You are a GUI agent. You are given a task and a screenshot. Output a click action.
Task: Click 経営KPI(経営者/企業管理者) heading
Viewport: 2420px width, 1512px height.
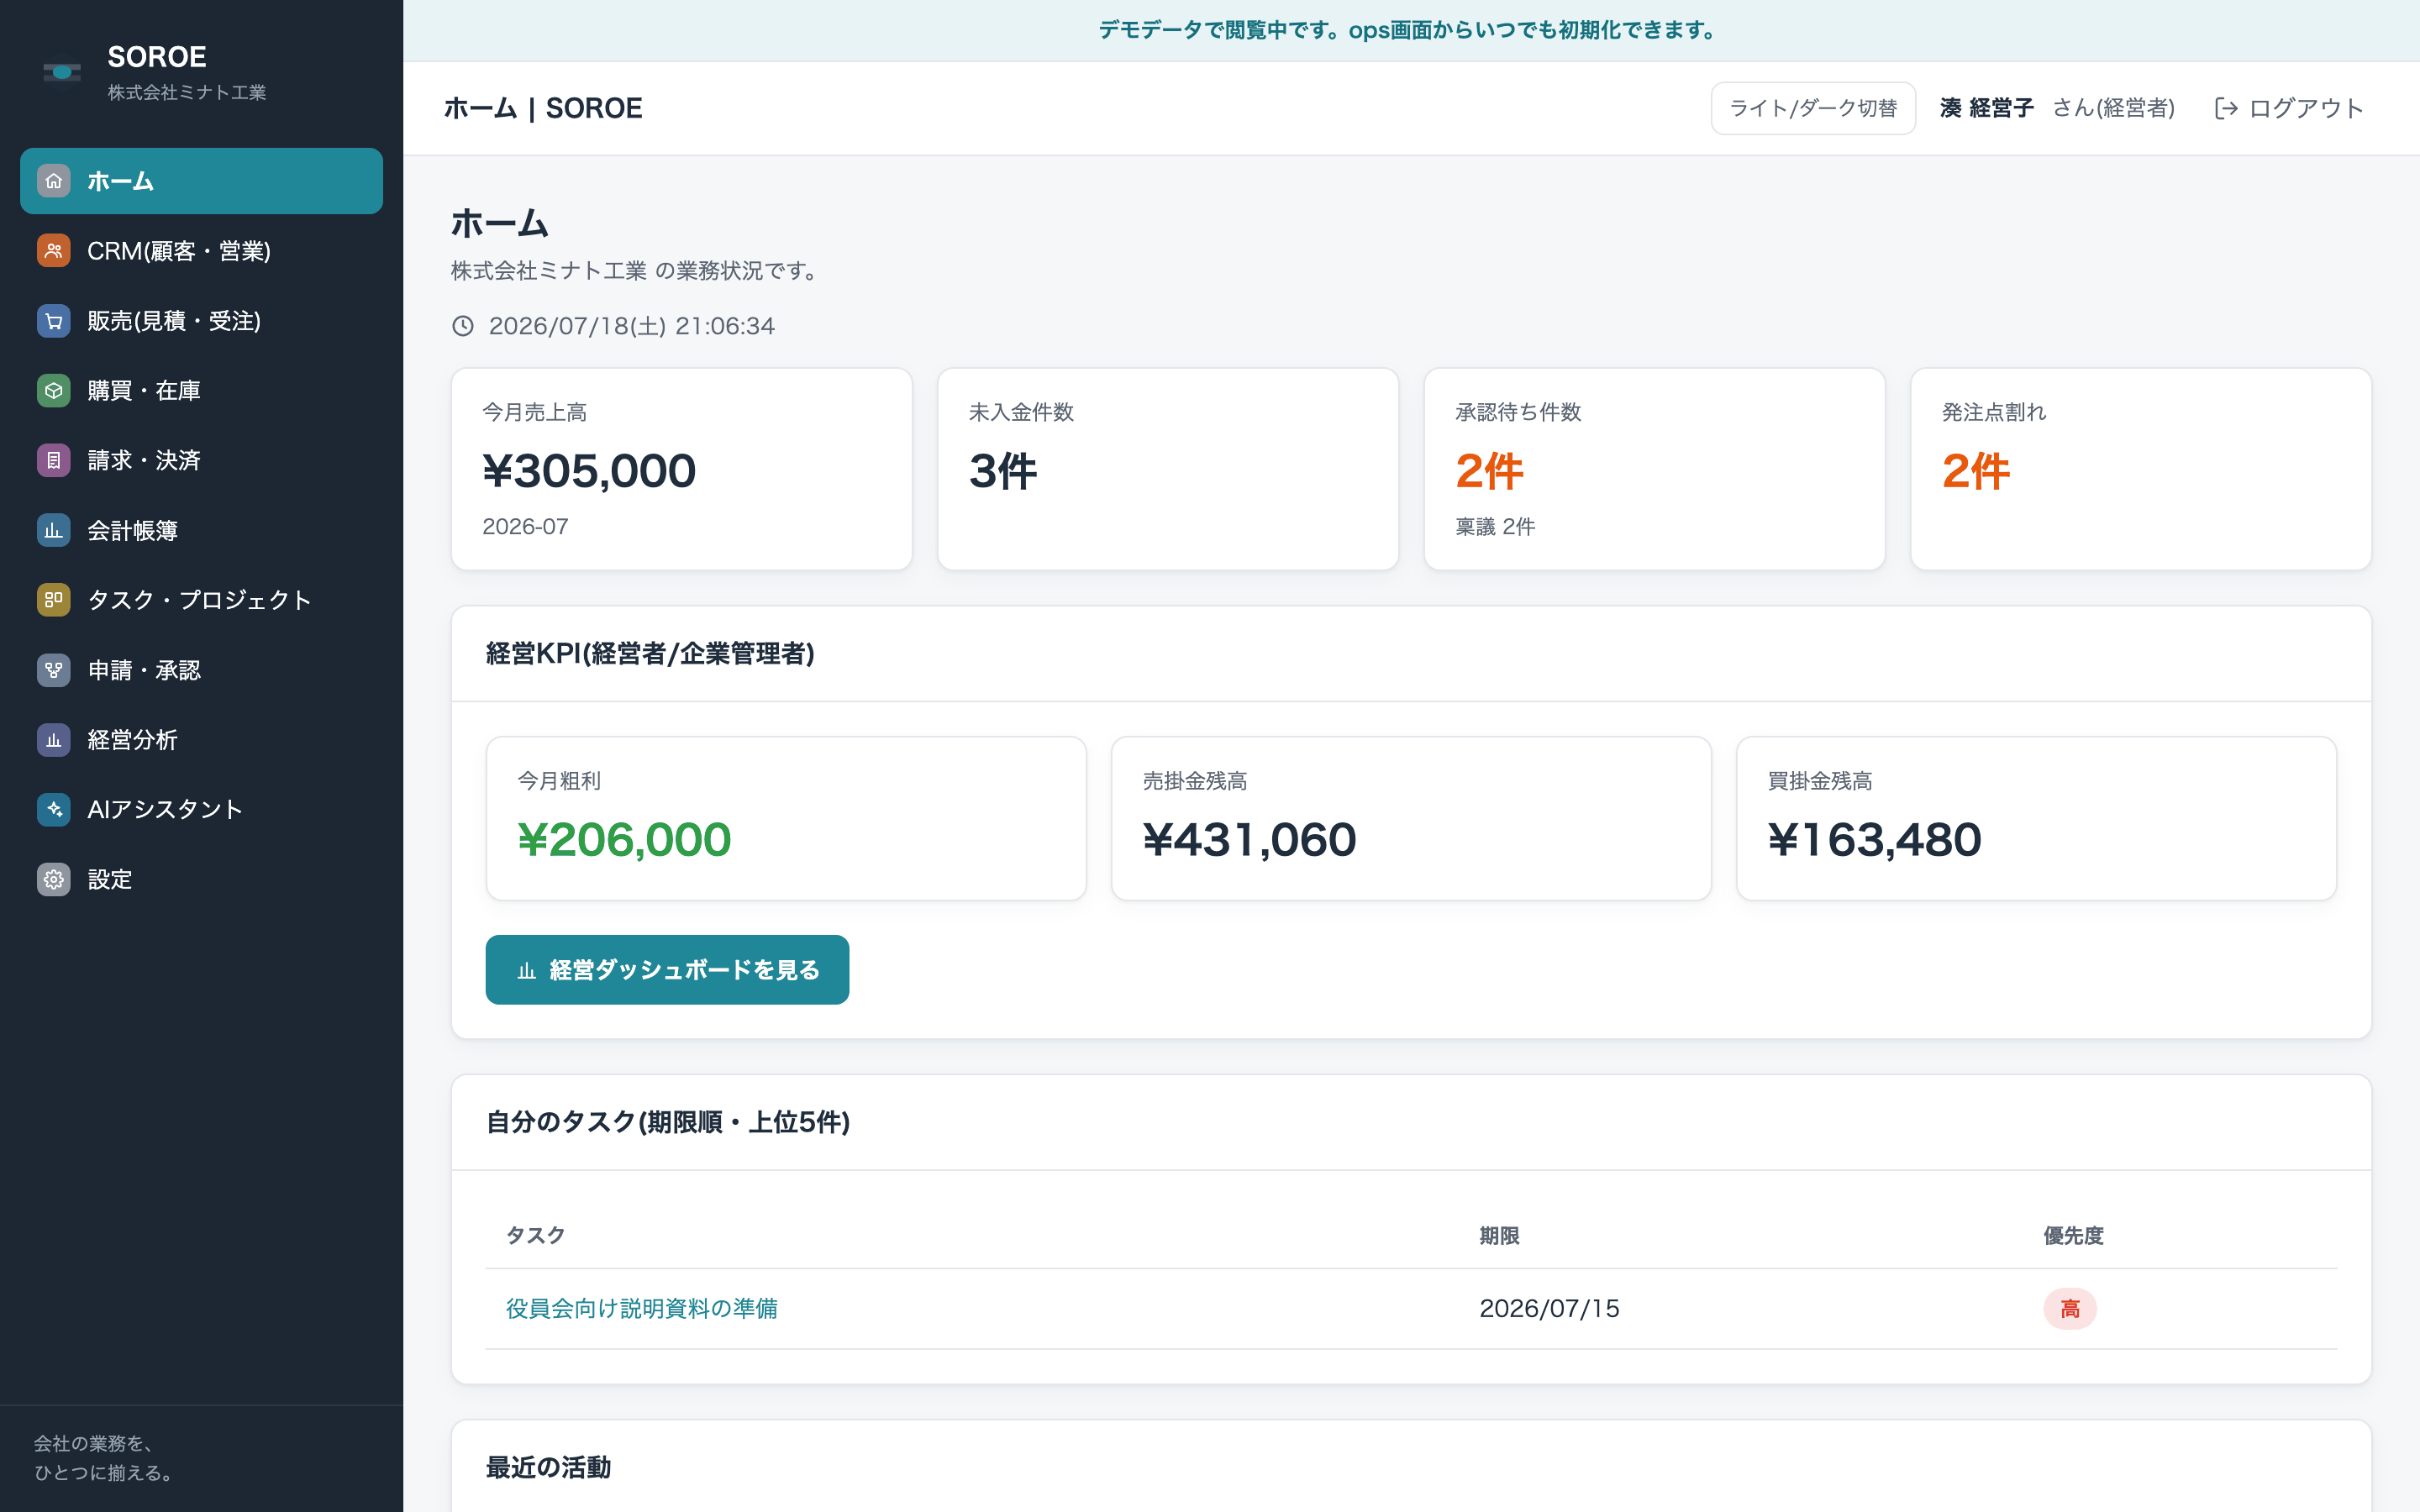(650, 653)
